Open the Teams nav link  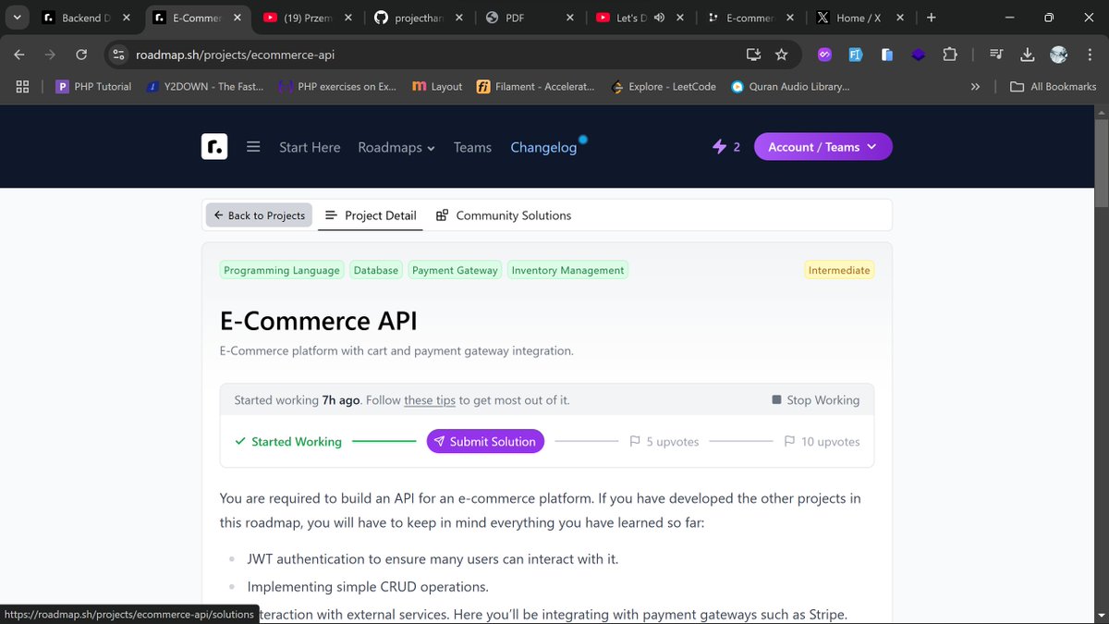click(x=472, y=147)
